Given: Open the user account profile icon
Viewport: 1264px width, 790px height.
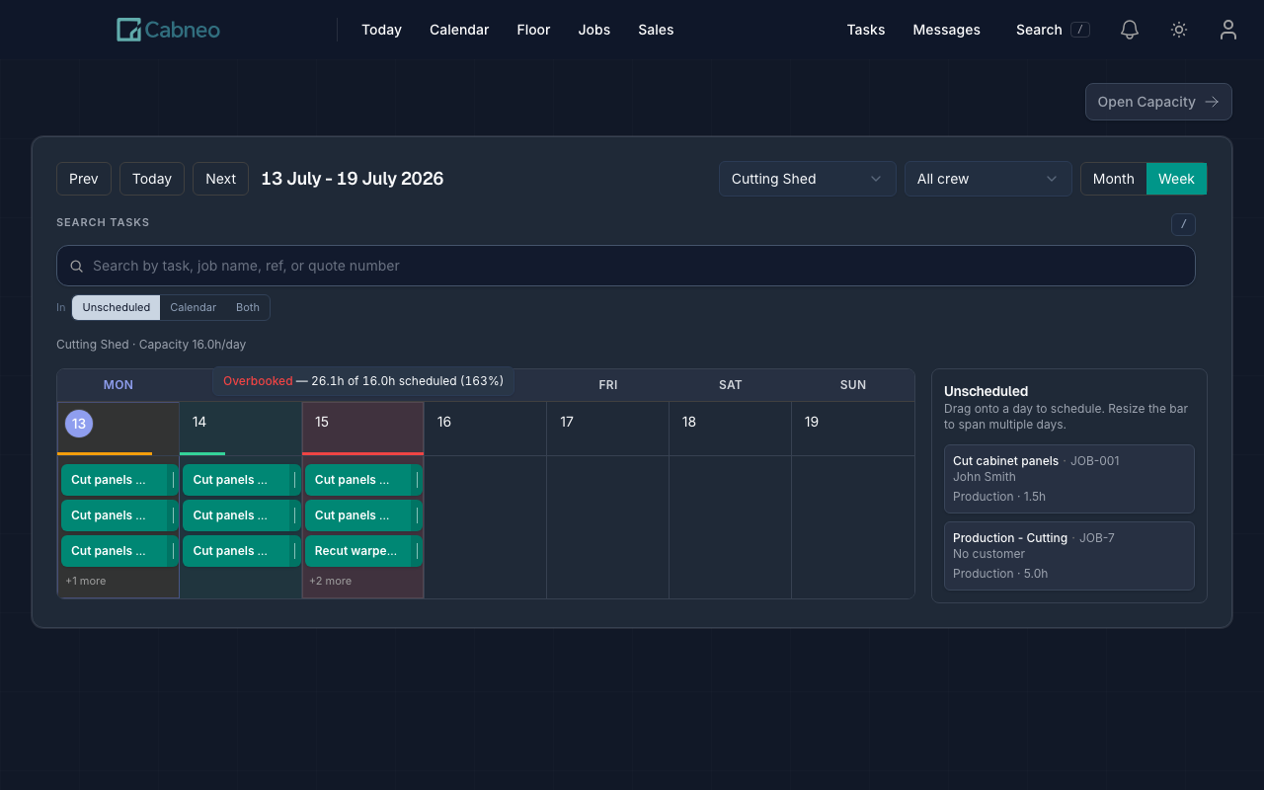Looking at the screenshot, I should [1228, 30].
